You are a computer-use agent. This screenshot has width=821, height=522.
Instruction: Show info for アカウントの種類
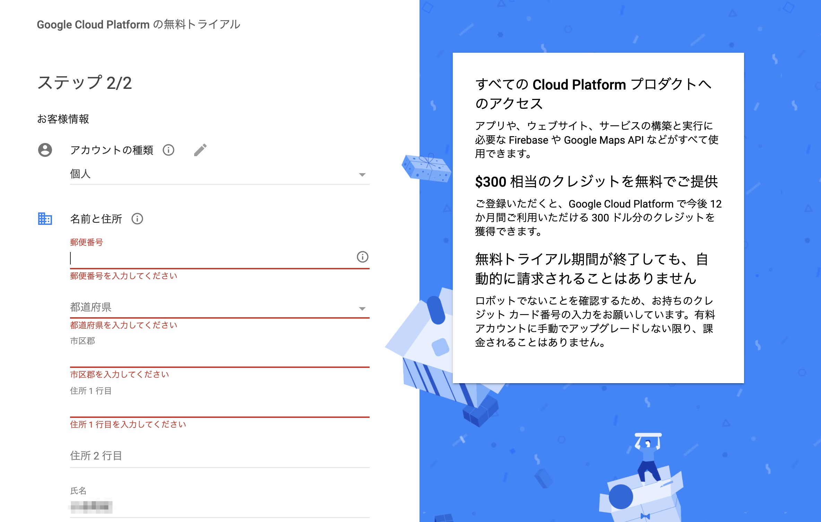point(168,150)
